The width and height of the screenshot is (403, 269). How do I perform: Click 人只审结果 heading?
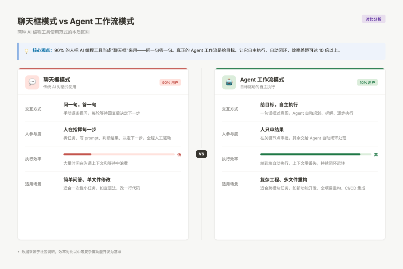[272, 130]
